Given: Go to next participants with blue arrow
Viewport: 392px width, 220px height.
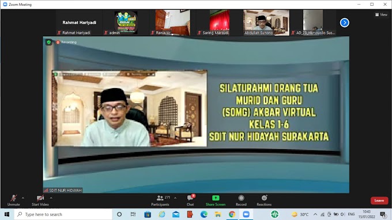Looking at the screenshot, I should 345,22.
